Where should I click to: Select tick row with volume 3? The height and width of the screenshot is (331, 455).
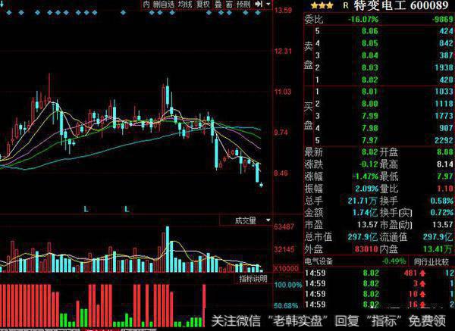pyautogui.click(x=380, y=283)
